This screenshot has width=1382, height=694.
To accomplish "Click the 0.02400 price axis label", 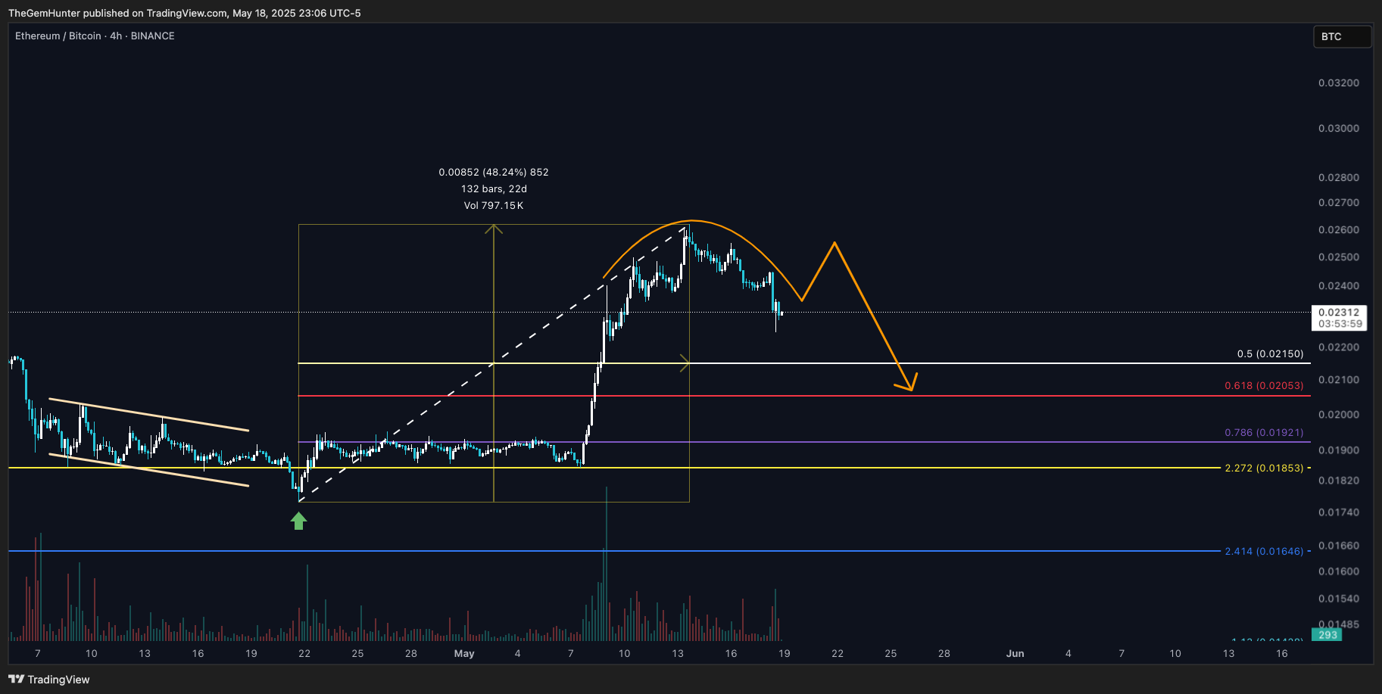I will pyautogui.click(x=1339, y=285).
